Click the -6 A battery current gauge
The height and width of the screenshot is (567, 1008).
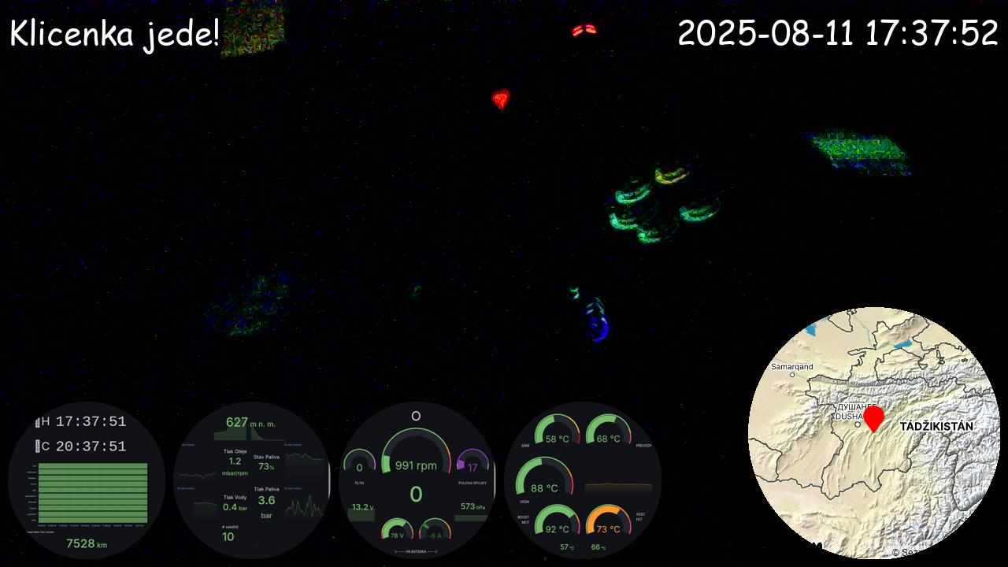coord(435,531)
